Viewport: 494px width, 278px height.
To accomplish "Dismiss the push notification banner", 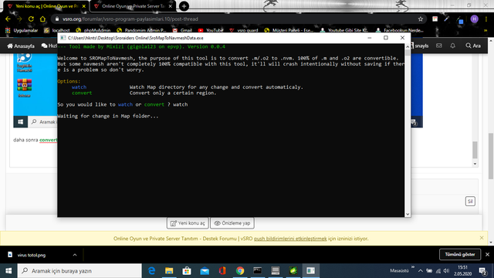I will point(482,238).
